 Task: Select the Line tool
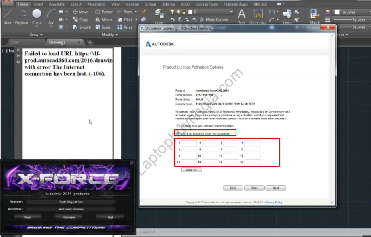pos(7,17)
